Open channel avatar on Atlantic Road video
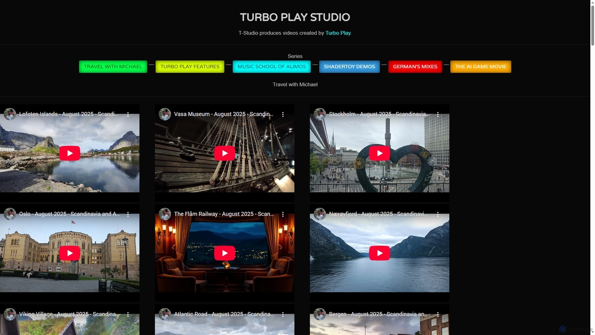Viewport: 595px width, 335px height. point(165,314)
